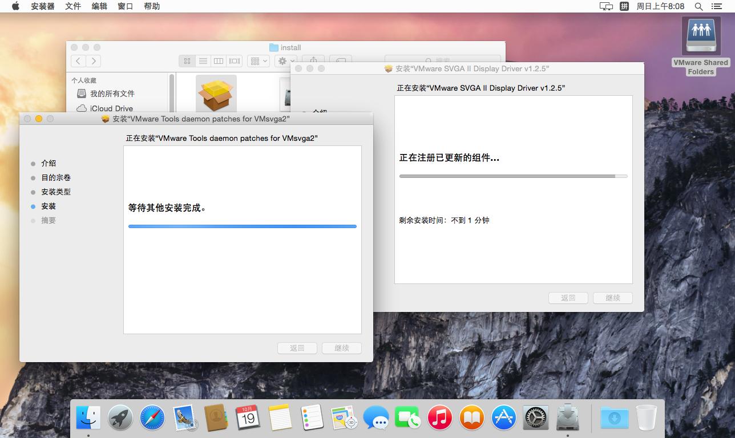Screen dimensions: 735x438
Task: Select 我的所有文件 in Finder sidebar
Action: (112, 94)
